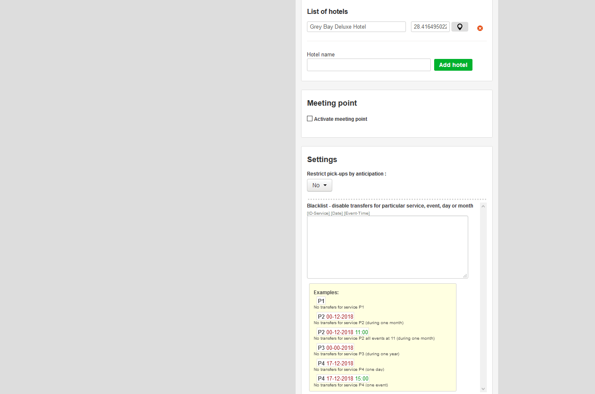Remove Grey Bay Deluxe Hotel with red X
Screen dimensions: 595x394
point(480,28)
